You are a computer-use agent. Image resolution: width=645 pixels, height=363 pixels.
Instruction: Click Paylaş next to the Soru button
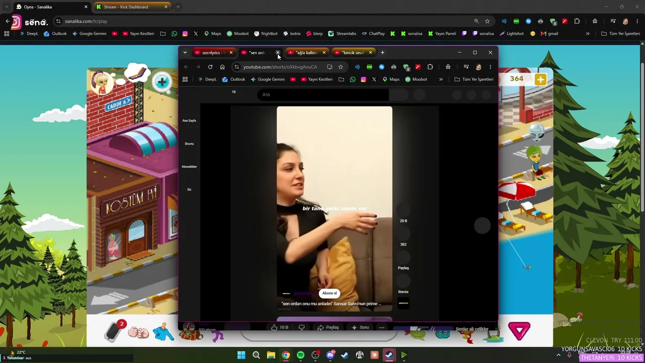pyautogui.click(x=328, y=327)
